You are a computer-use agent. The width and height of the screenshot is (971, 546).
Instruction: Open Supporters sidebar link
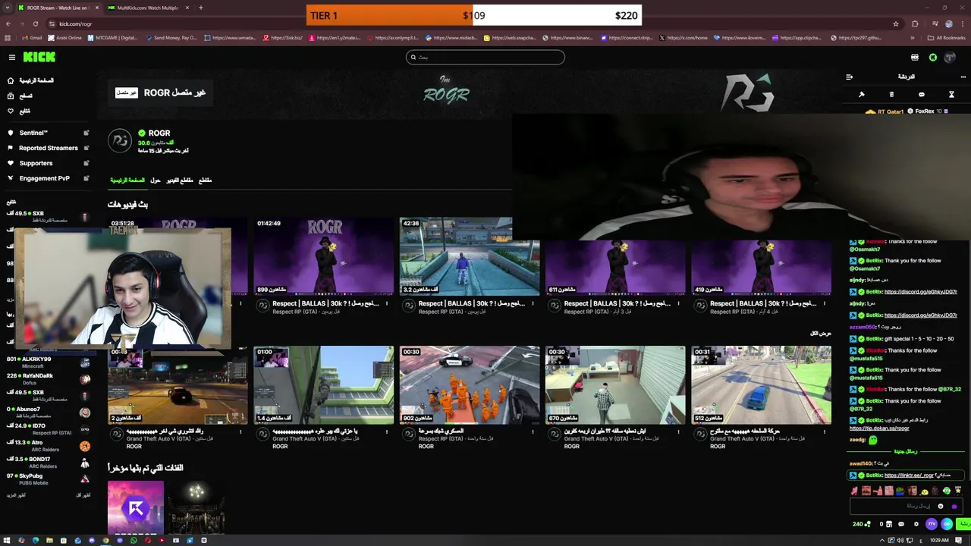click(36, 163)
